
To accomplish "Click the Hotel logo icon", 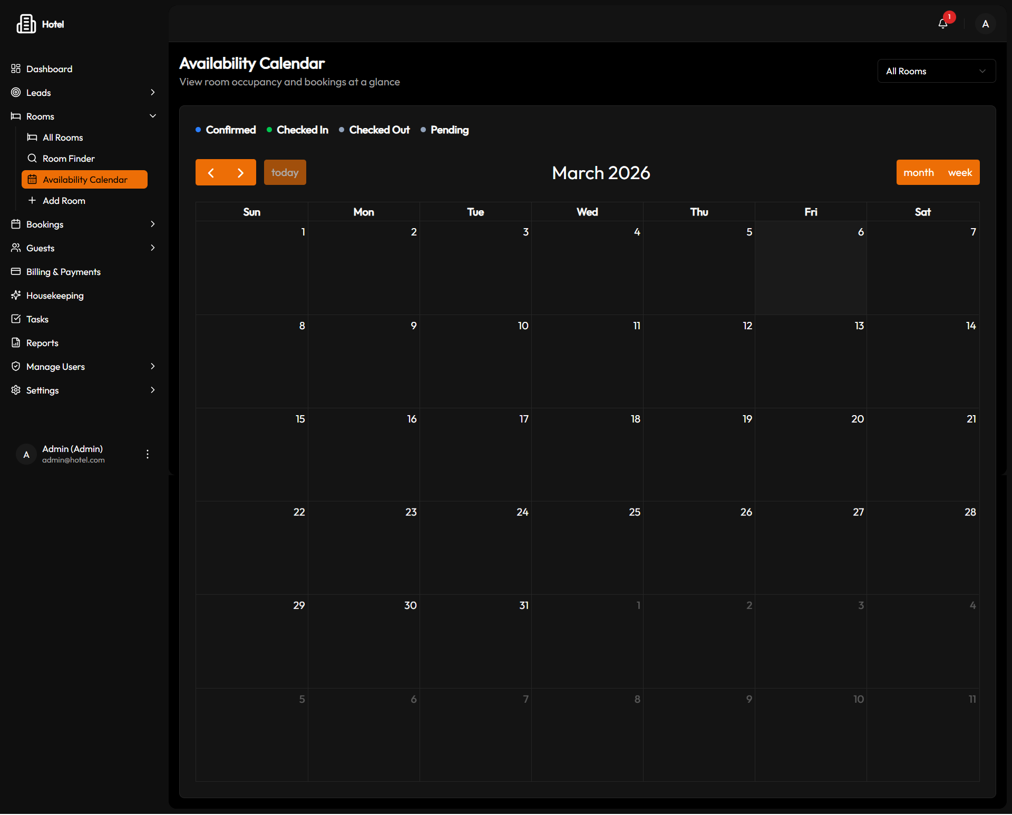I will click(26, 24).
